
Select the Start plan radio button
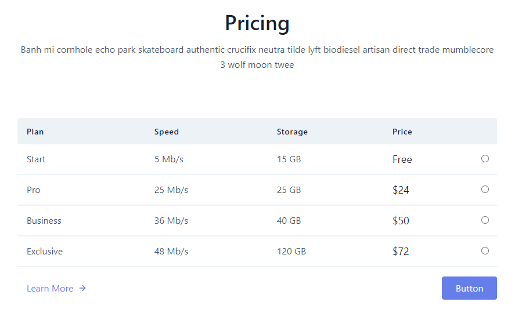tap(485, 159)
